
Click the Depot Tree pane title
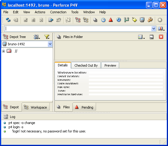click(18, 37)
